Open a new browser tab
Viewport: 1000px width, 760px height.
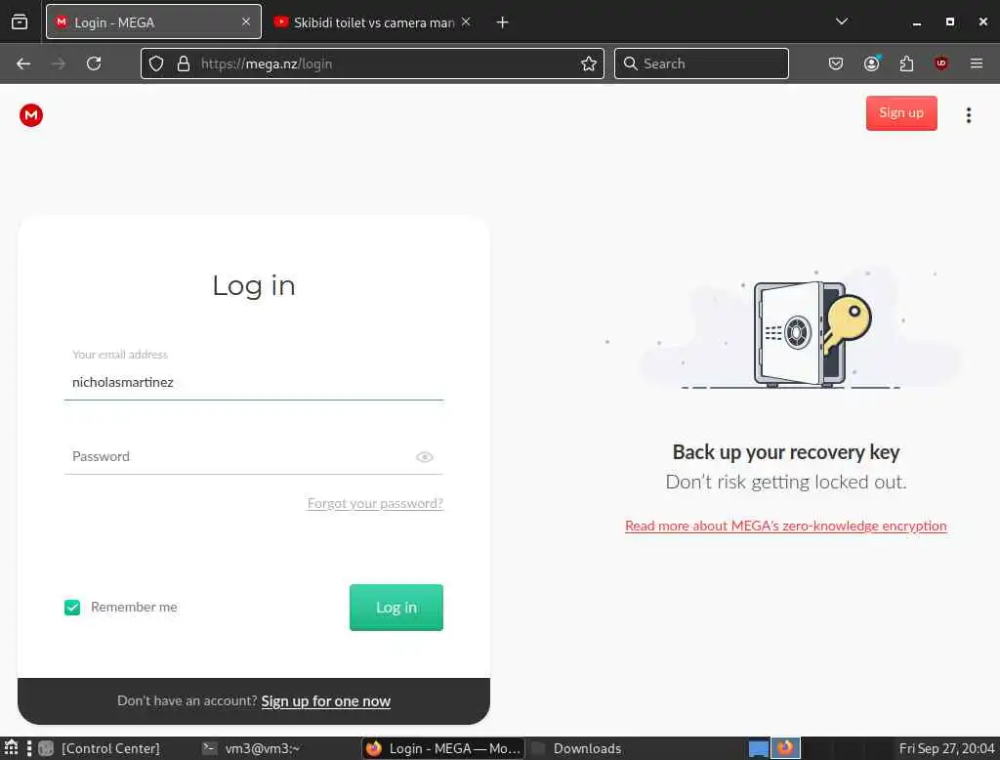click(x=502, y=22)
